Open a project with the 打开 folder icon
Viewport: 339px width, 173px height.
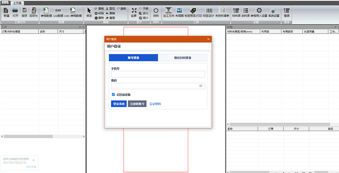click(x=15, y=13)
